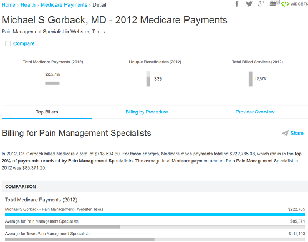Click Texas Pain Management Specialists average bar
Screen dimensions: 308x242
click(155, 239)
